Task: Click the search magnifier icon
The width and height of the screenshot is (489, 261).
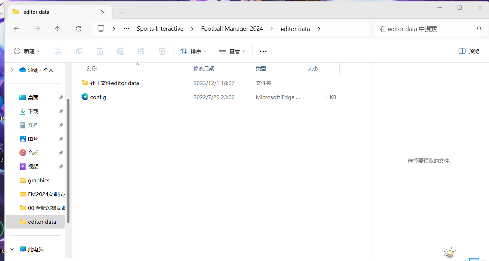Action: tap(479, 29)
